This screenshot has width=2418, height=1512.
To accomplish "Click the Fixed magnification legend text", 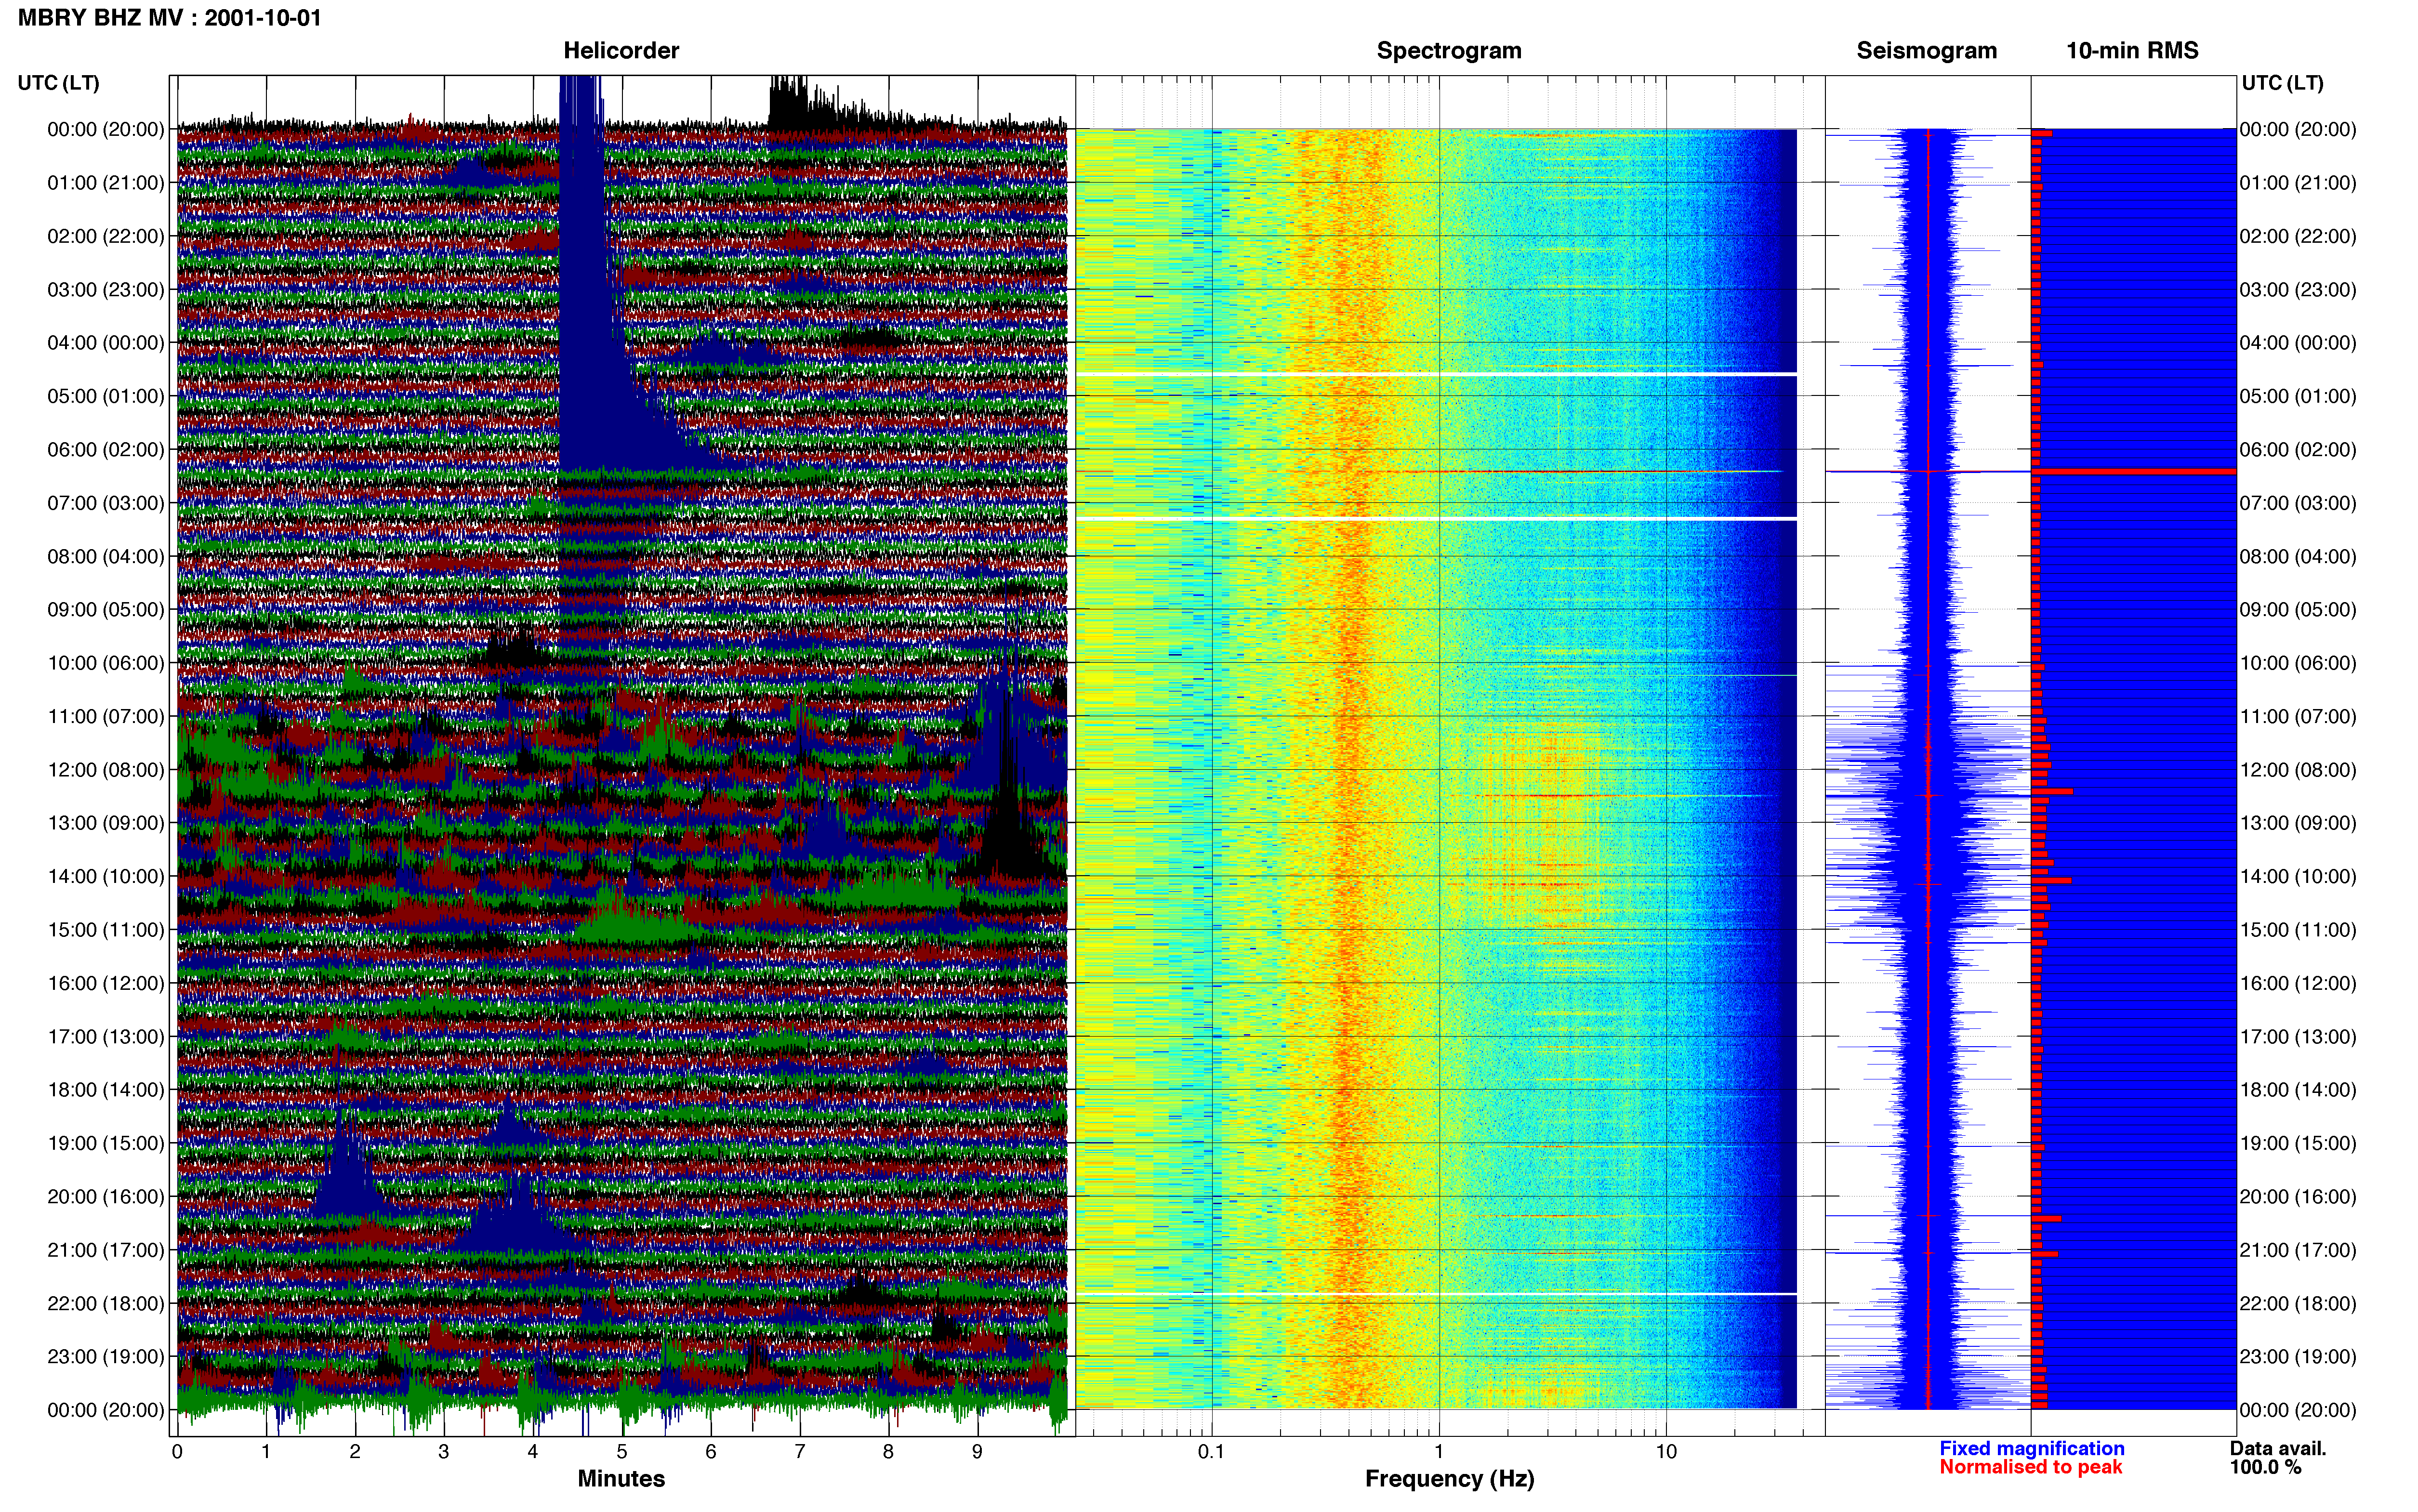I will 2031,1448.
